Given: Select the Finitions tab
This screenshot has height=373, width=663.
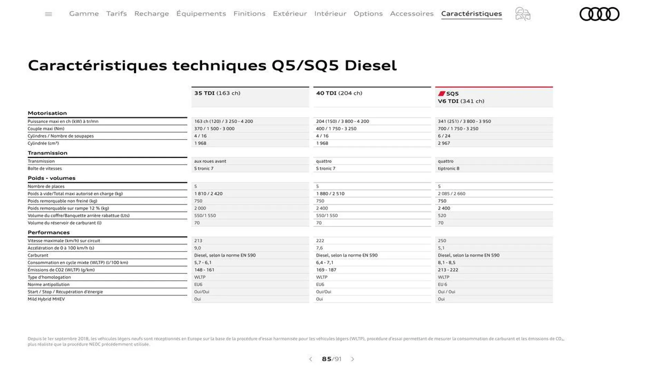Looking at the screenshot, I should (249, 13).
